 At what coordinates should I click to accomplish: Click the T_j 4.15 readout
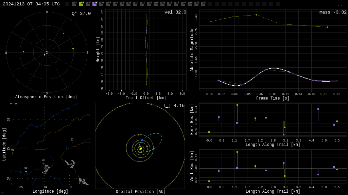point(174,106)
